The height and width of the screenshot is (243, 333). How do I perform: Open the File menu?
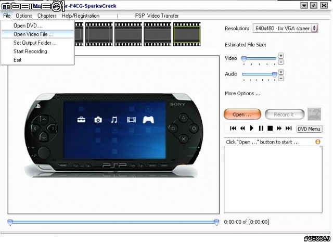pos(7,16)
